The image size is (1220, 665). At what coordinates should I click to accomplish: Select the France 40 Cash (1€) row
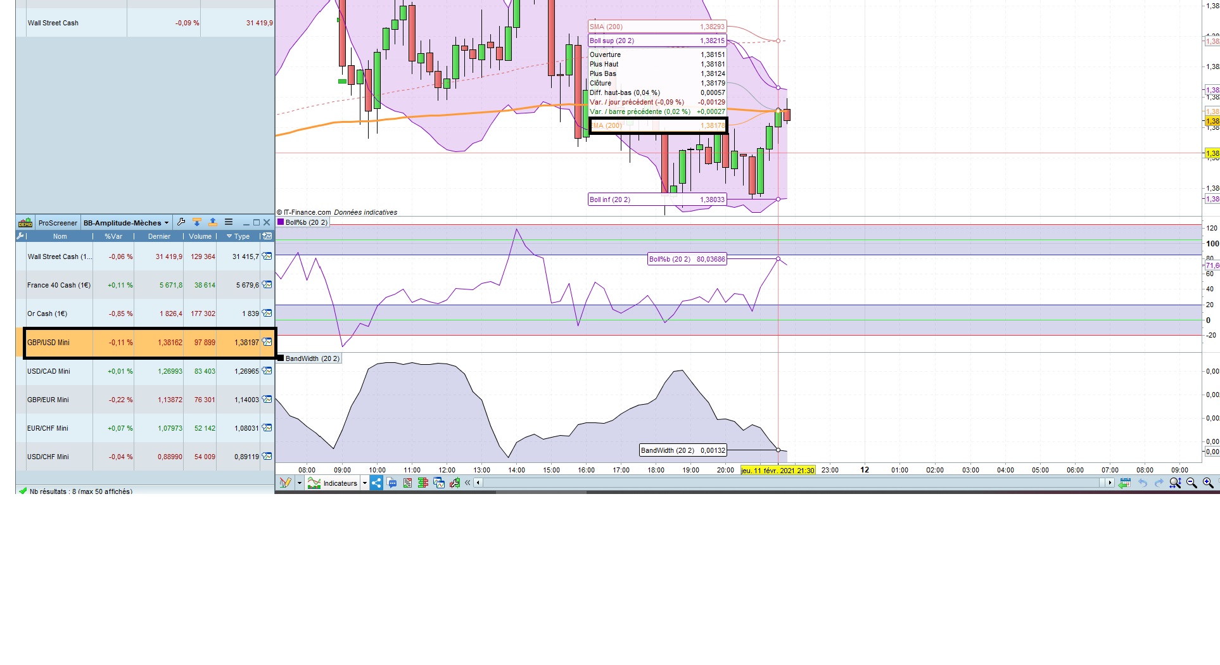[x=145, y=285]
